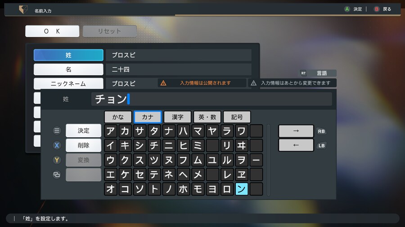Delete a character with 削除 button

(x=83, y=145)
